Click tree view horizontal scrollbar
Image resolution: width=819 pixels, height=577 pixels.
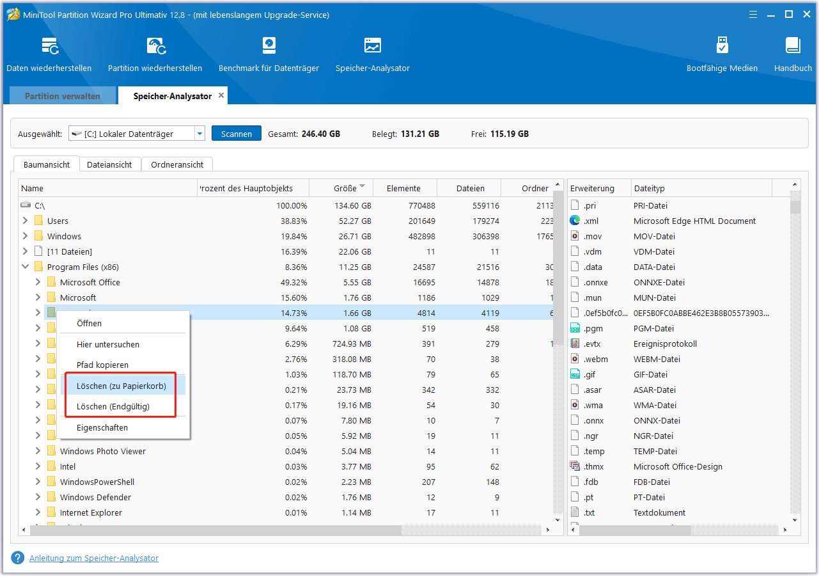[215, 530]
